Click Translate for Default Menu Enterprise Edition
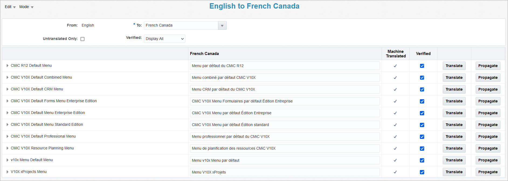This screenshot has width=508, height=181. point(454,113)
